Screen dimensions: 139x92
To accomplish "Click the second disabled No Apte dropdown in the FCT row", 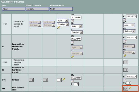I will 49,22.
